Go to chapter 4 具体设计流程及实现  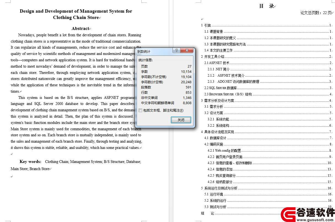point(266,132)
